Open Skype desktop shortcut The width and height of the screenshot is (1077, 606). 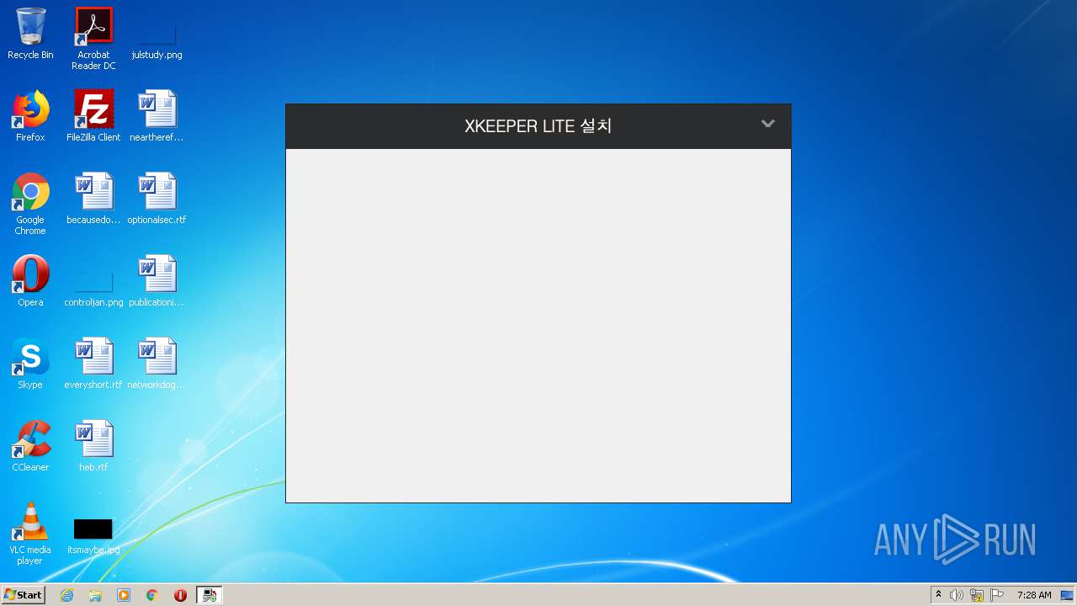tap(30, 364)
